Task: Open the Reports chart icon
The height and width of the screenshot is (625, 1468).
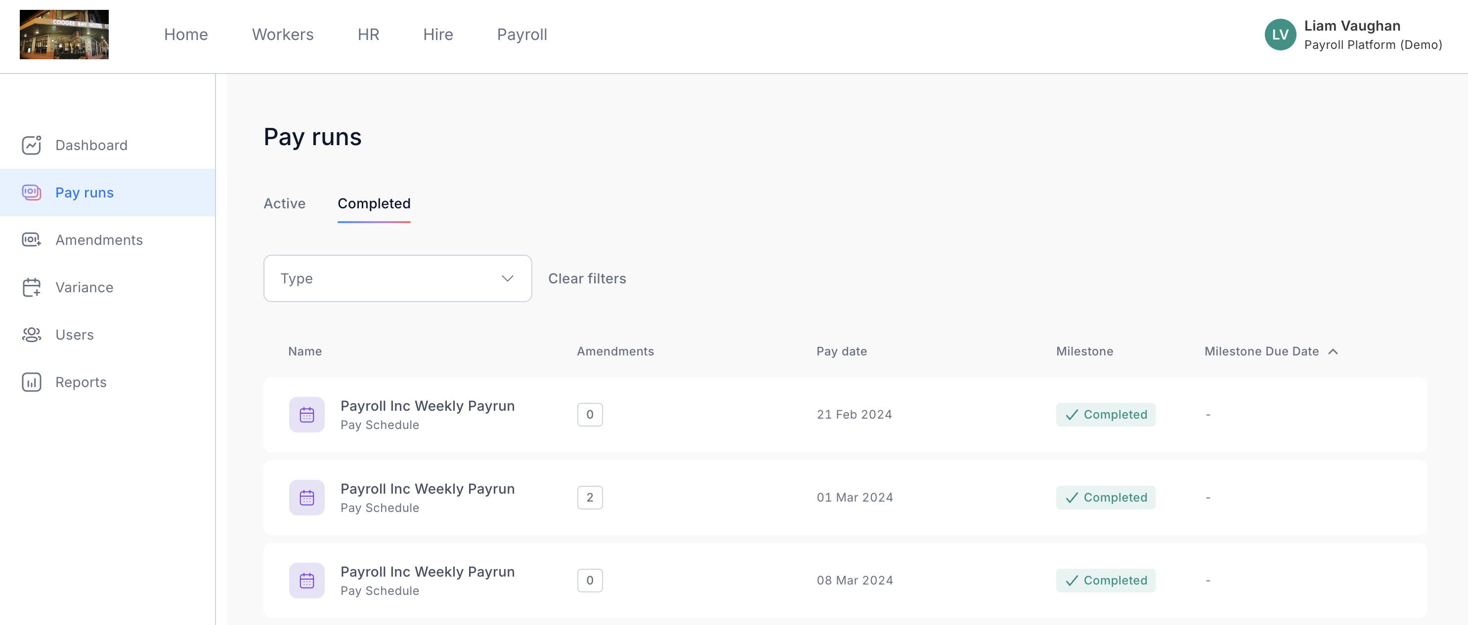Action: 31,382
